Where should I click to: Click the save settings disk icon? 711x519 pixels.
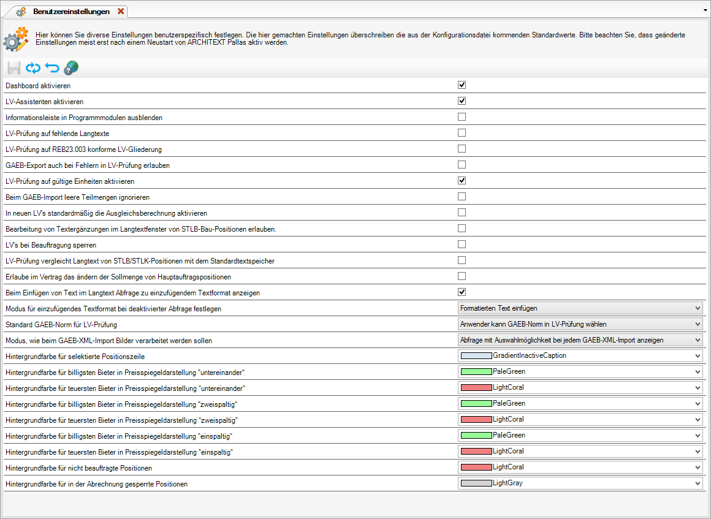coord(14,68)
